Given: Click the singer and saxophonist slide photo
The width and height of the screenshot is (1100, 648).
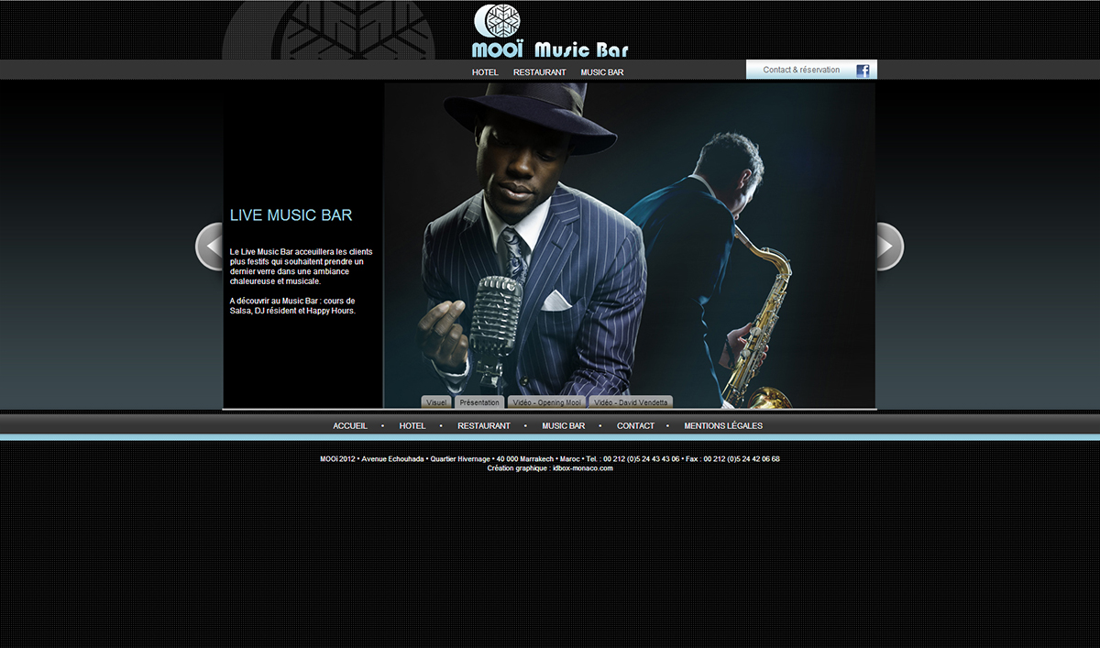Looking at the screenshot, I should click(630, 246).
